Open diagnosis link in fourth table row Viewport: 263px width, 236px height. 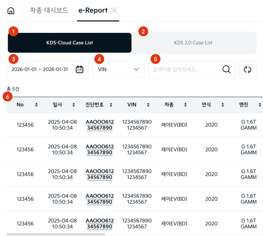tap(100, 199)
